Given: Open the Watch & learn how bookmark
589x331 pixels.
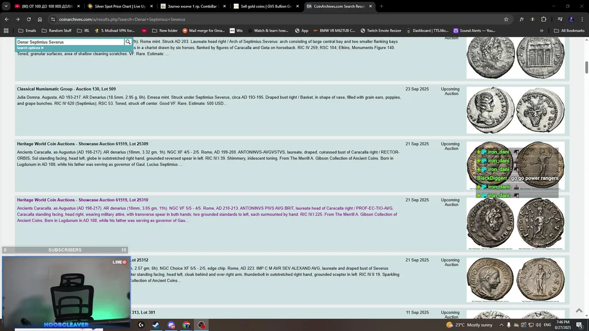Looking at the screenshot, I should pos(267,31).
